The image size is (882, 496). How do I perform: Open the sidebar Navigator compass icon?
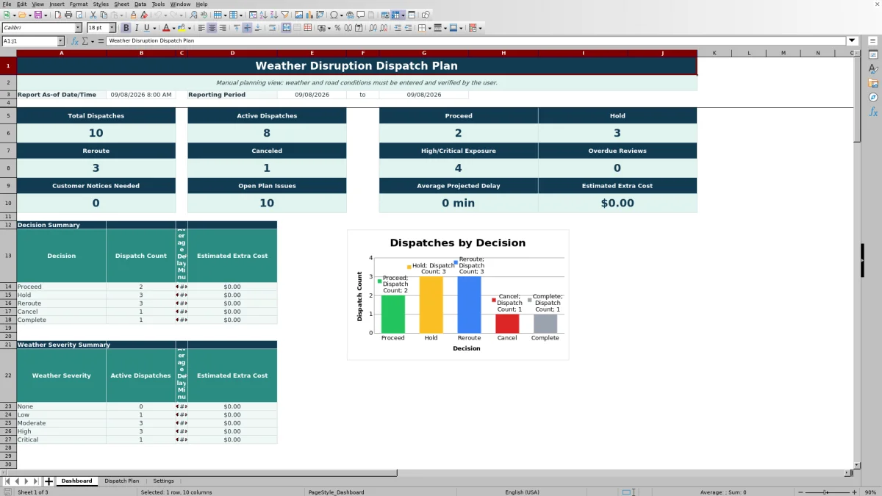873,97
